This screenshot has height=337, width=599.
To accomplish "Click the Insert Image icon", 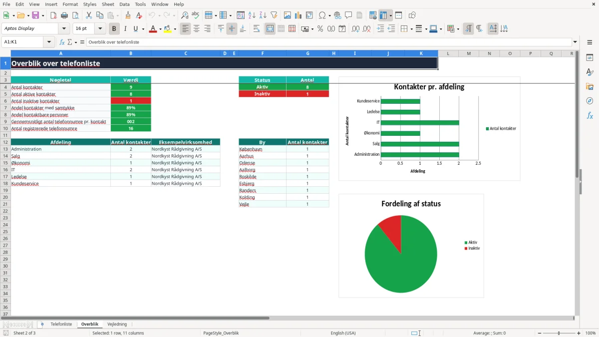I will 288,15.
